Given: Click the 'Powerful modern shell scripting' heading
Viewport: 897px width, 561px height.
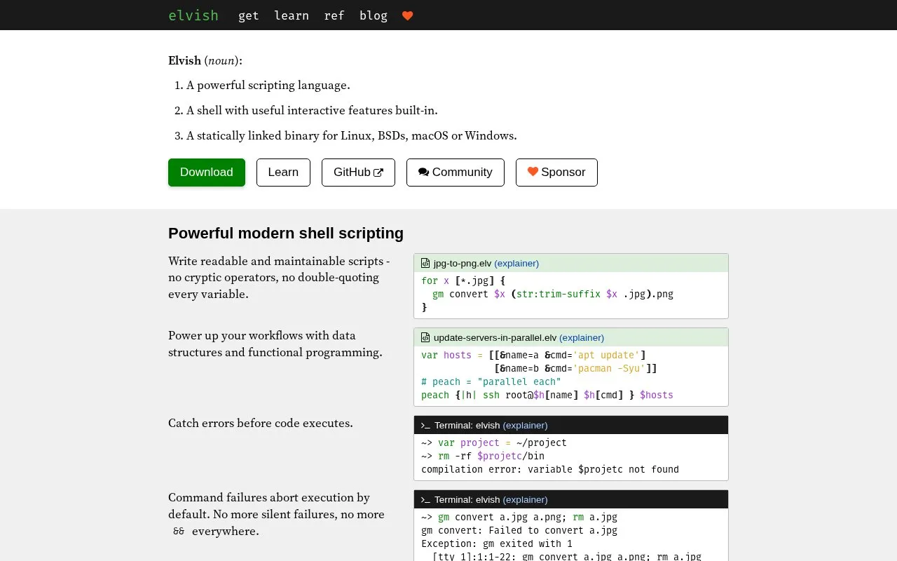Looking at the screenshot, I should (286, 234).
